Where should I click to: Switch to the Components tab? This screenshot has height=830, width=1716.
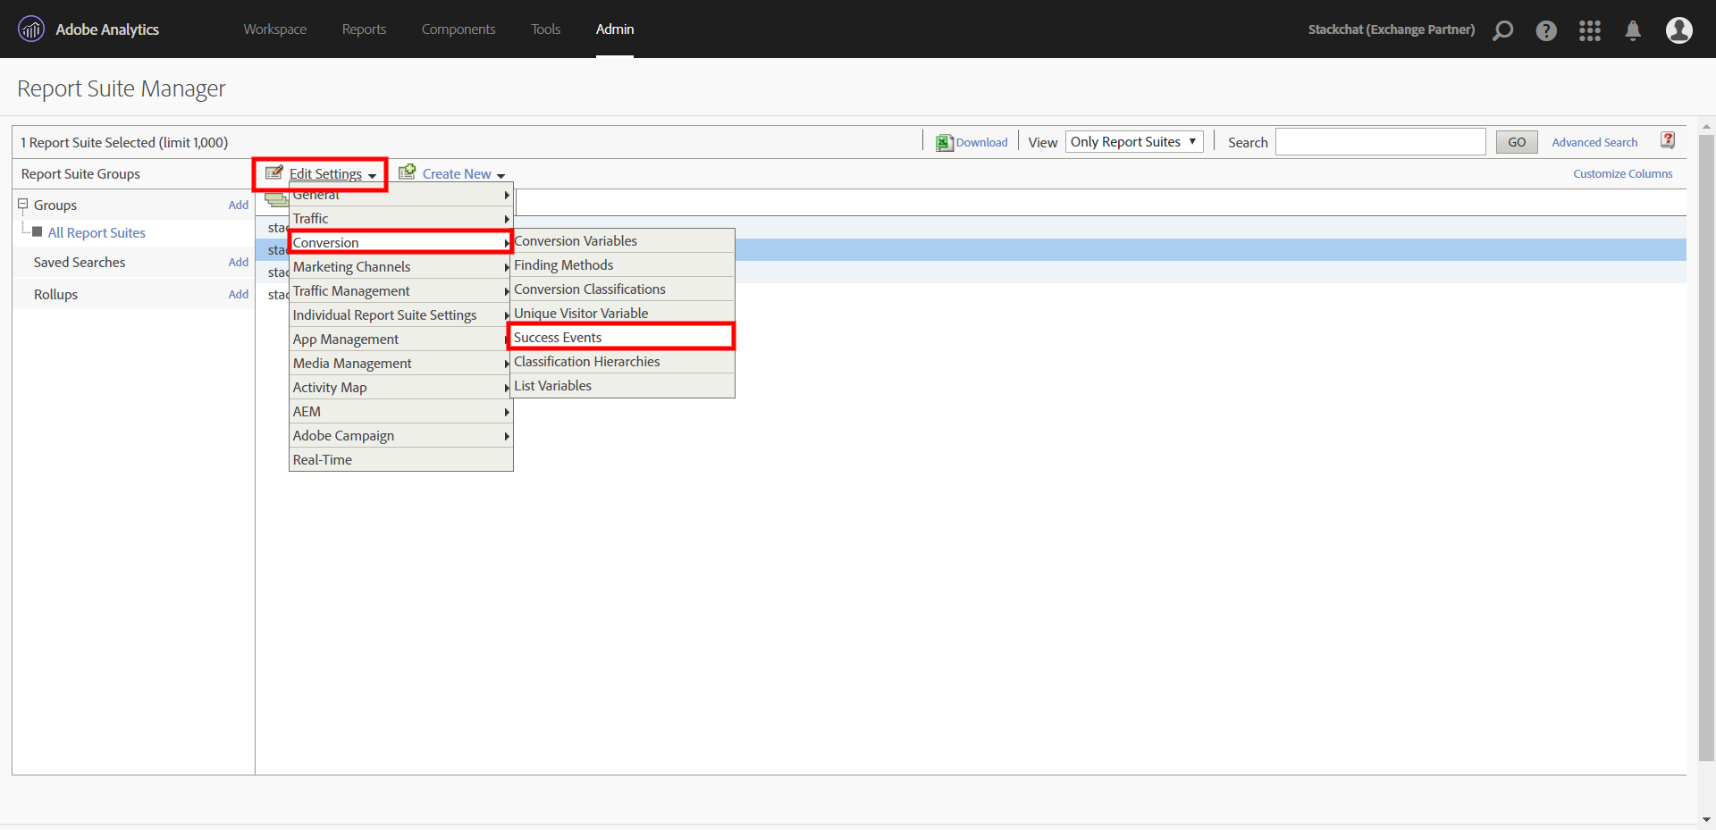click(458, 29)
